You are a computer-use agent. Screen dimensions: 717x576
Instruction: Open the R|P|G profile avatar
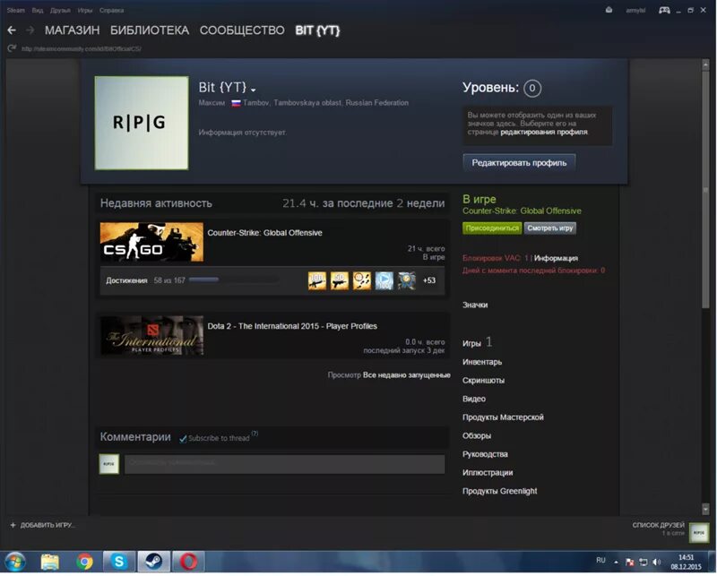tap(142, 123)
